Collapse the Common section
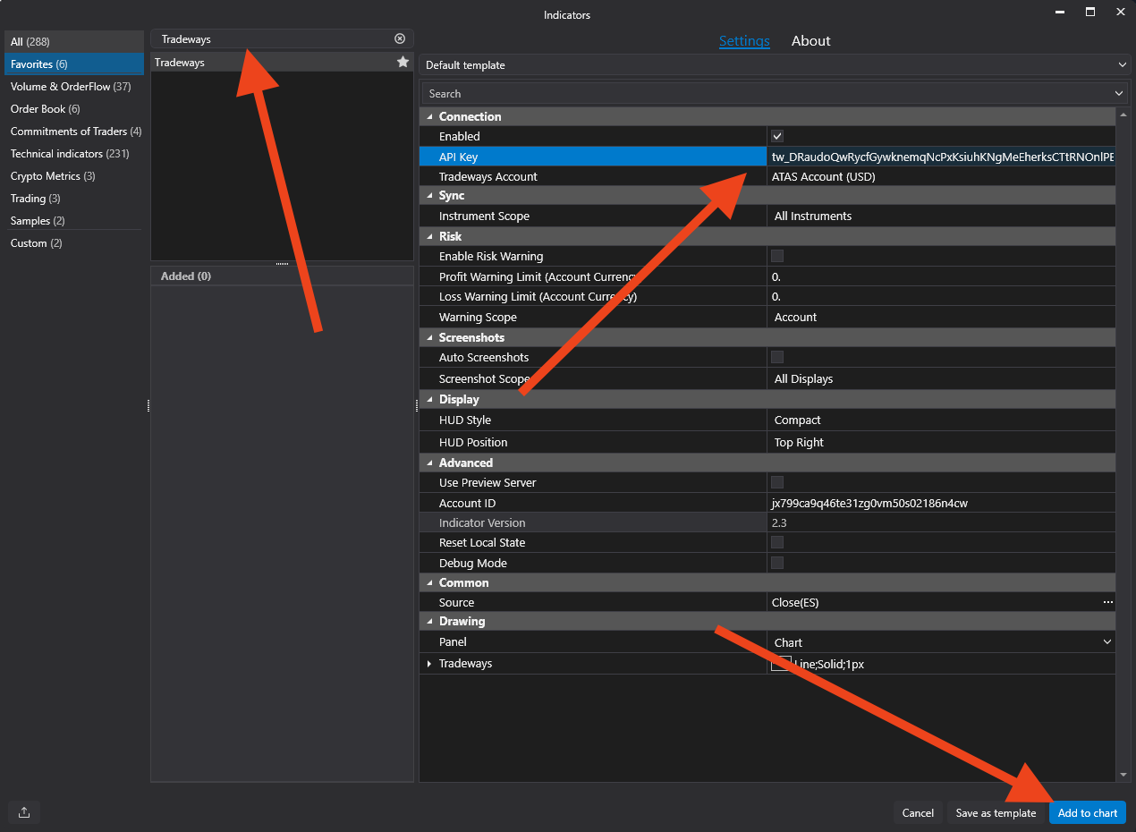The width and height of the screenshot is (1136, 832). [429, 582]
